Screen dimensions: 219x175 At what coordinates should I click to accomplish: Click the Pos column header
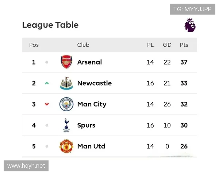click(x=34, y=45)
